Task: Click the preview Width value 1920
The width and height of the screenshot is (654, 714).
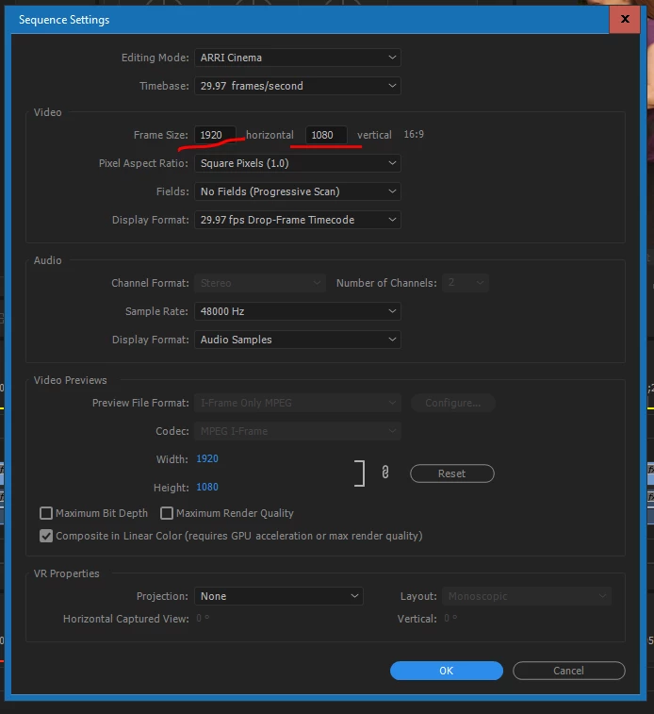Action: (x=207, y=458)
